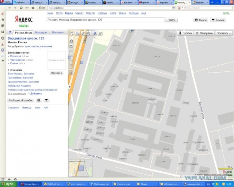Toggle the Панорамы layer button

[204, 33]
